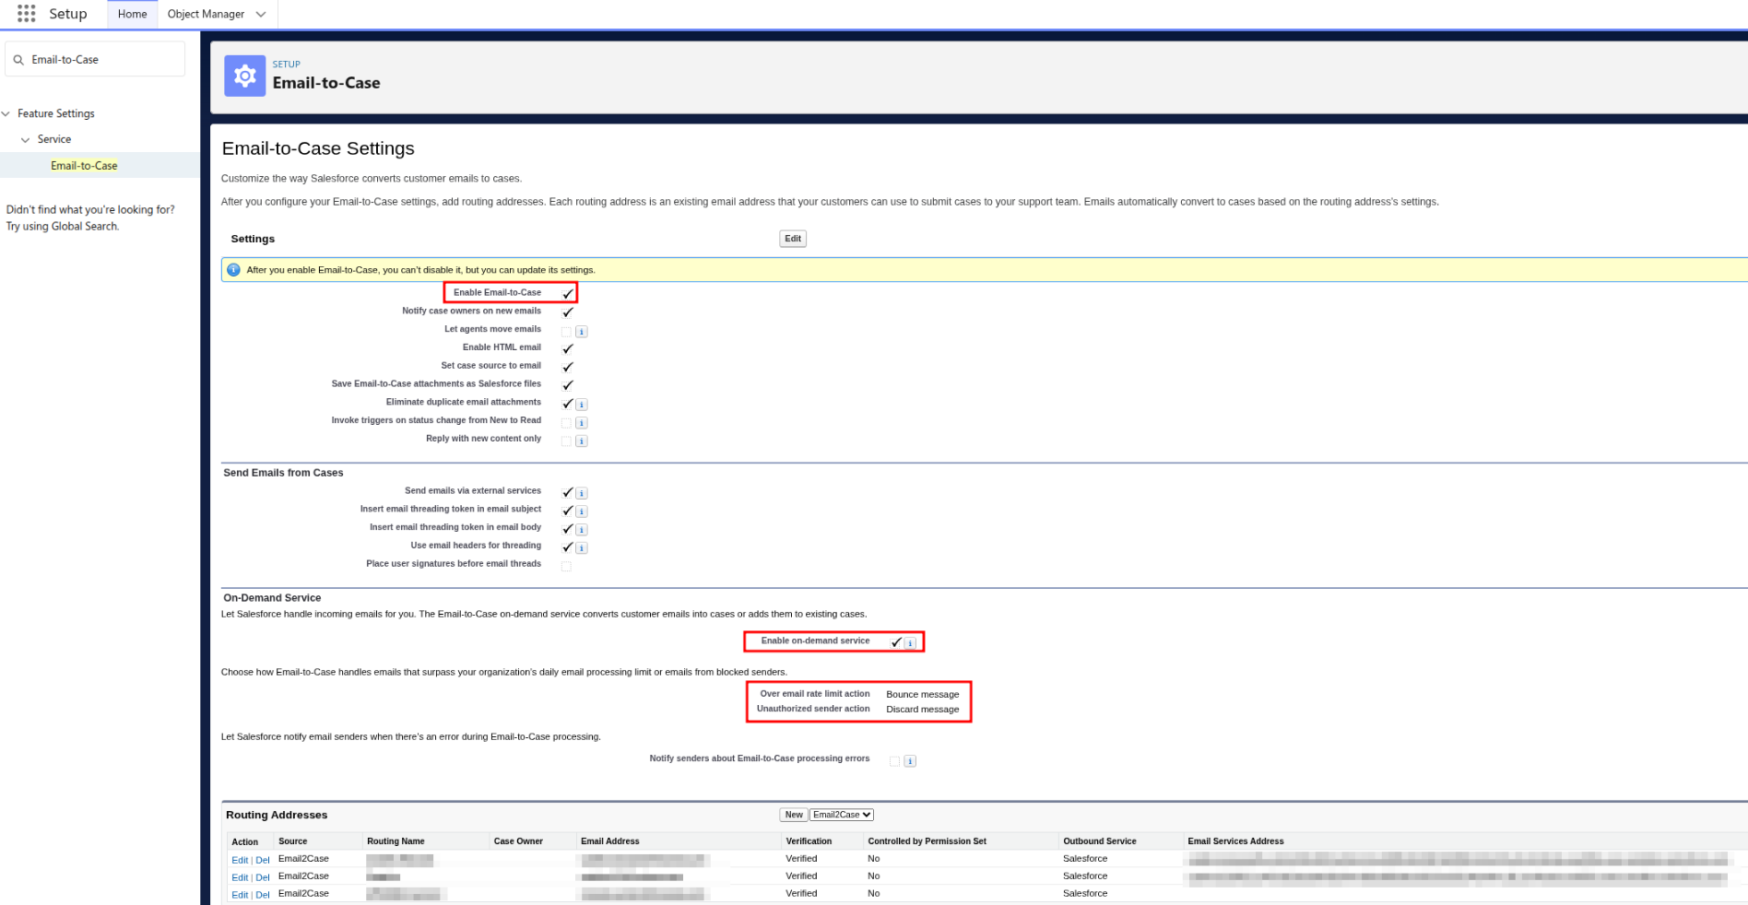
Task: Toggle Save attachments as Salesforce files checkbox
Action: [567, 385]
